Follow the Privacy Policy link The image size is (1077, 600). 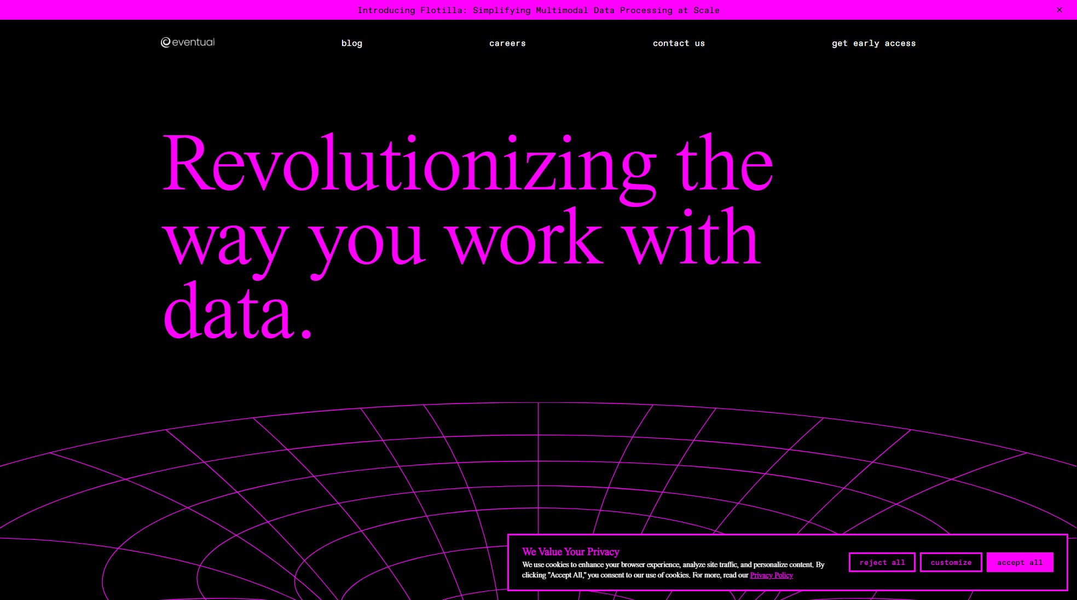click(771, 575)
